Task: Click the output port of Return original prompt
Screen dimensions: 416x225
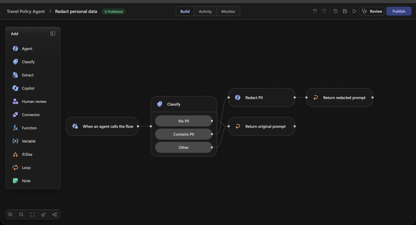Action: pyautogui.click(x=295, y=126)
